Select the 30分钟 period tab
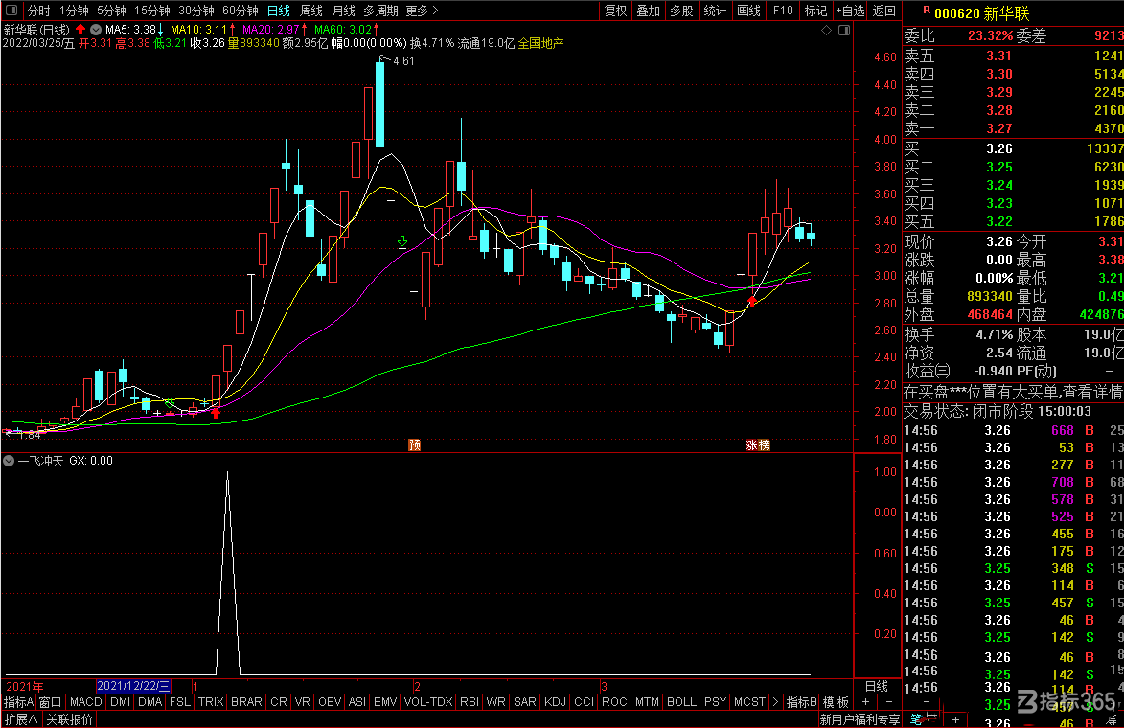 196,11
